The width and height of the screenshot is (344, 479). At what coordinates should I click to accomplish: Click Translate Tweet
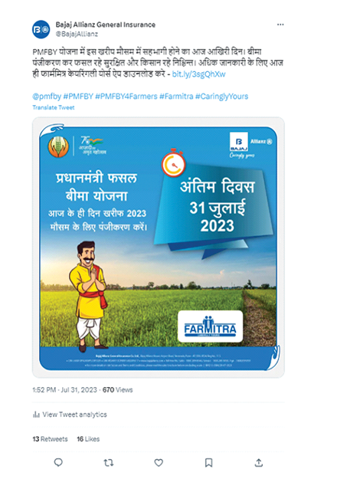pyautogui.click(x=54, y=107)
